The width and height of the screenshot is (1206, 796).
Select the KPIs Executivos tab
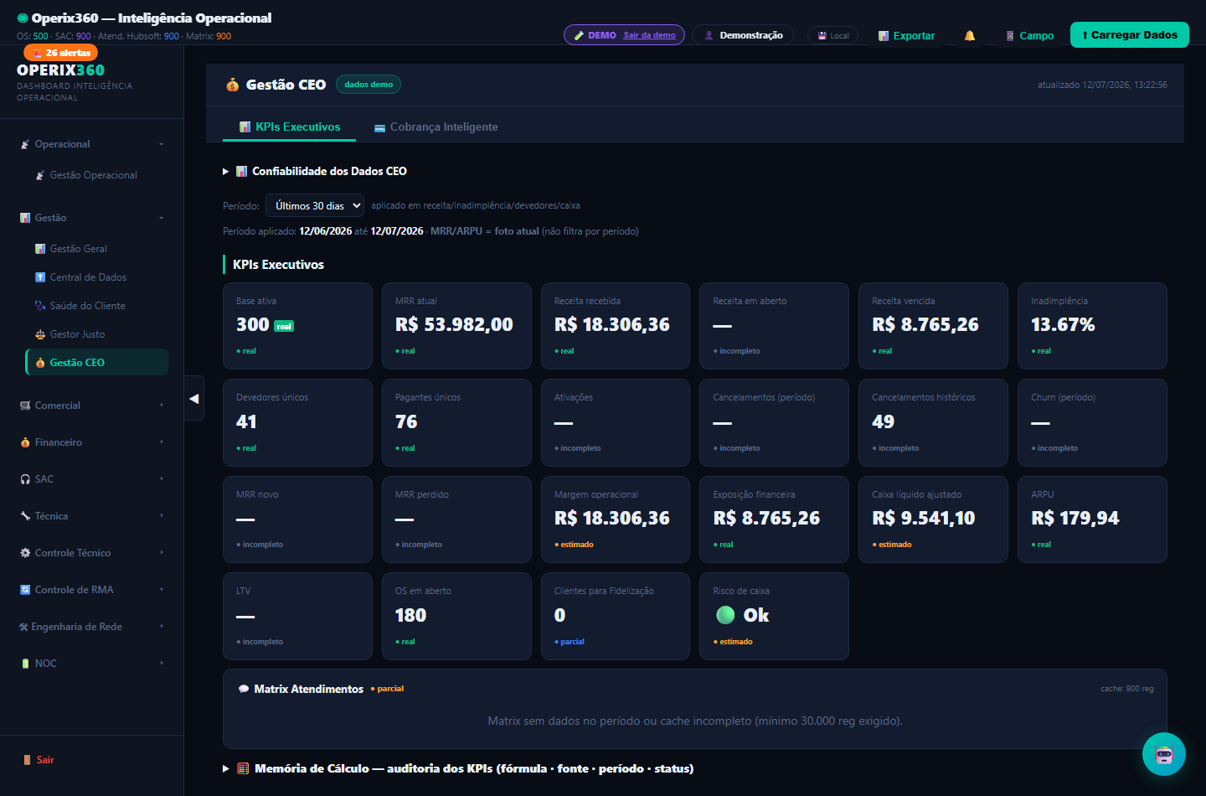pos(290,127)
